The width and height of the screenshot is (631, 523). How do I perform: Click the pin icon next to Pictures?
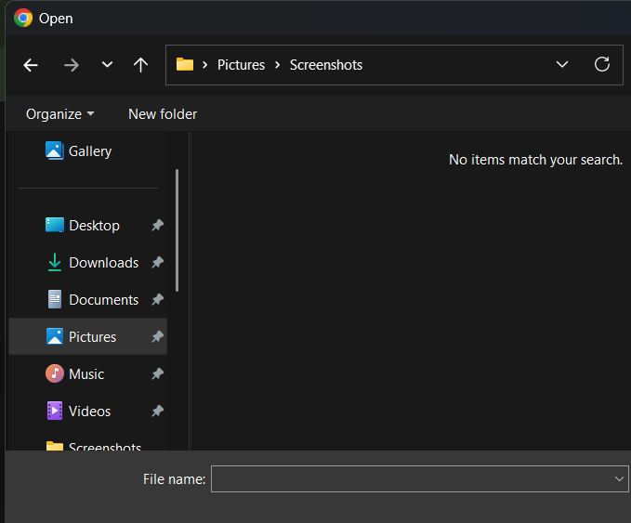click(157, 336)
